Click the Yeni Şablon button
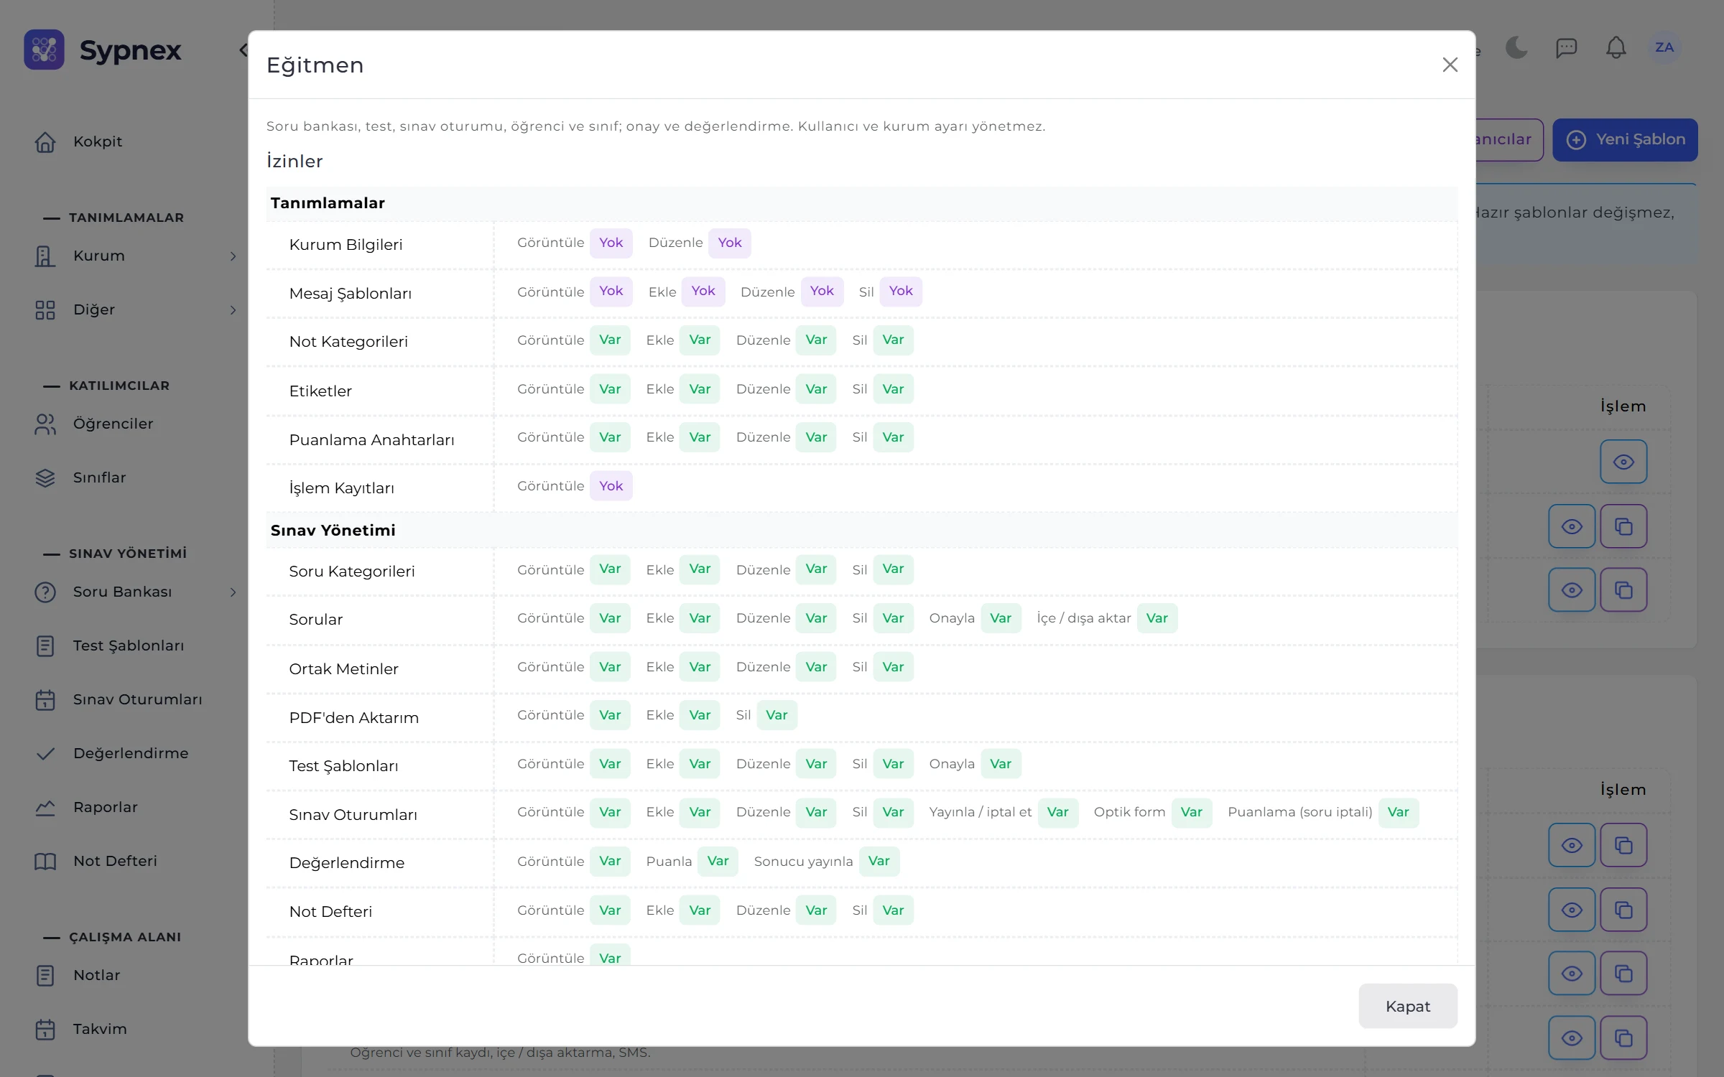 1625,139
